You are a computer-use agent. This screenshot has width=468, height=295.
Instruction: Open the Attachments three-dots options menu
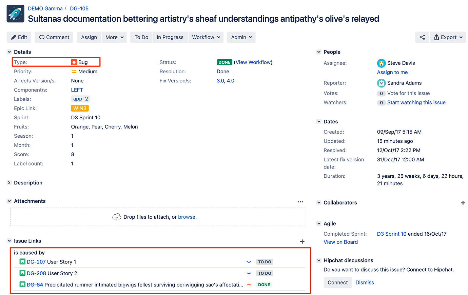pos(300,201)
